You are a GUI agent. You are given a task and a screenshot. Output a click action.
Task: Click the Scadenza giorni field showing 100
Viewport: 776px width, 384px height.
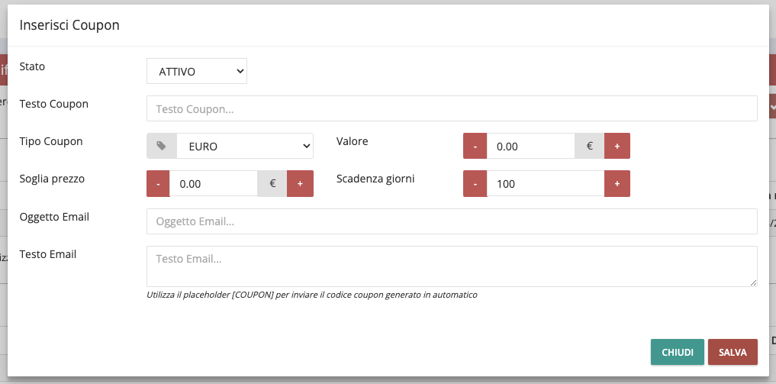pos(545,184)
